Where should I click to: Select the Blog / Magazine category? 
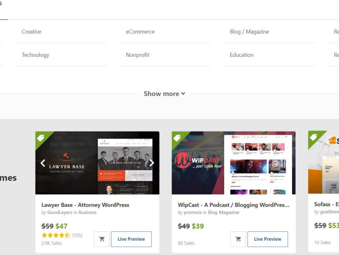tap(249, 32)
